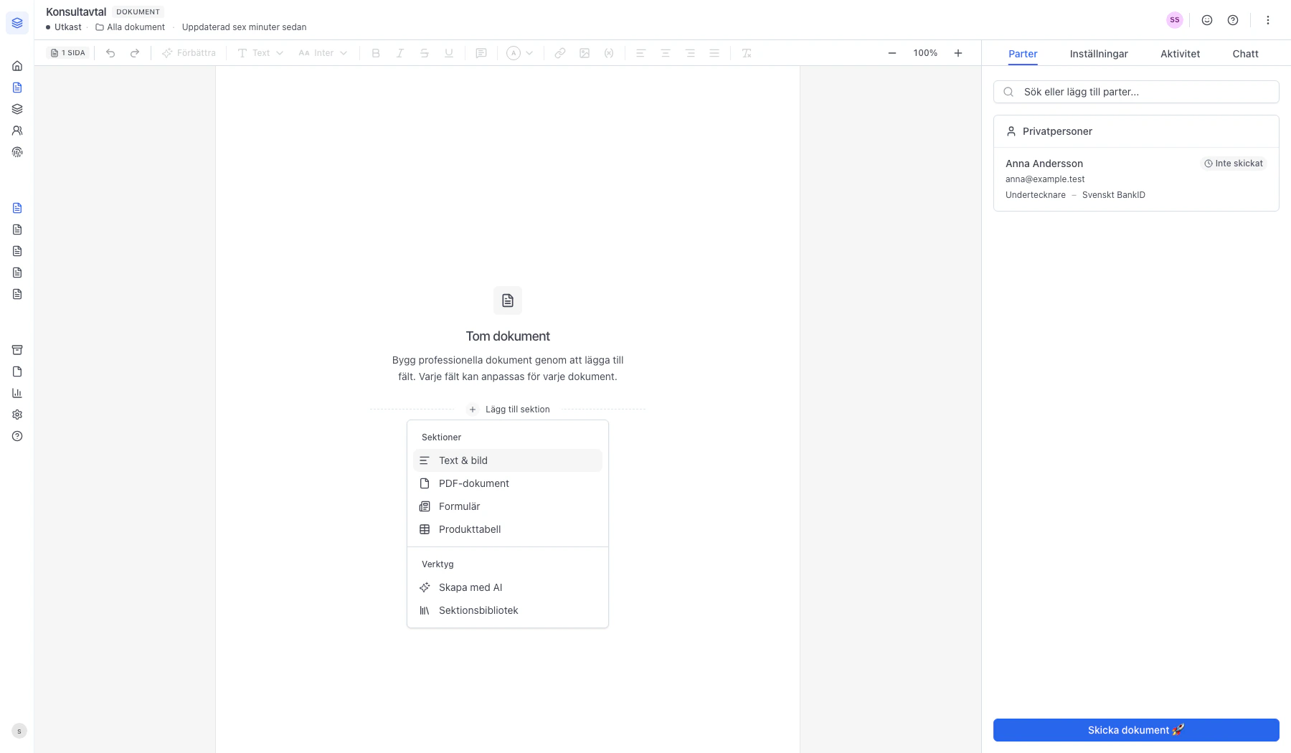Send document with Skicka dokument button
The height and width of the screenshot is (753, 1291).
(1136, 730)
